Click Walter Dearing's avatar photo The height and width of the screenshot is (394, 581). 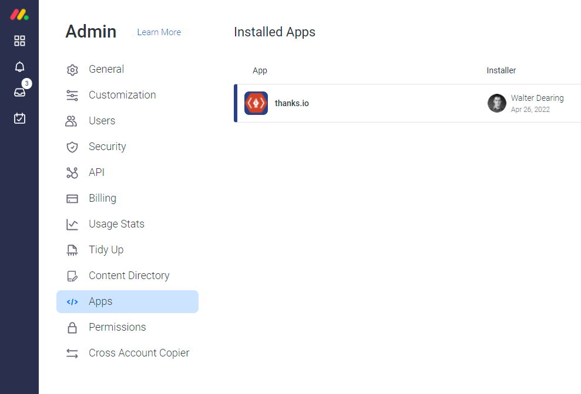497,103
